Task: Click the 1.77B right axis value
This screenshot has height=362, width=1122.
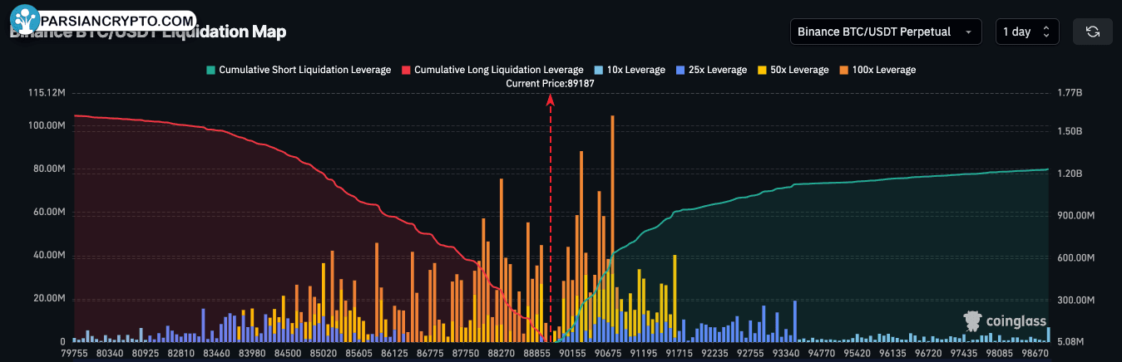Action: (x=1069, y=93)
